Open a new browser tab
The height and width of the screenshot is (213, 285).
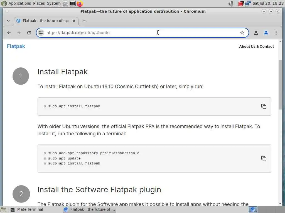pos(84,21)
